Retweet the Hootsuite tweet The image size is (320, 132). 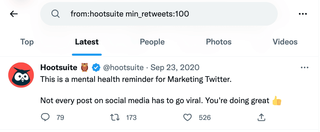click(115, 117)
